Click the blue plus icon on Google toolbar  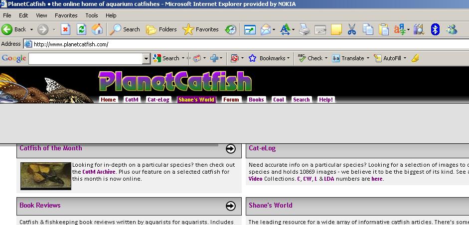coord(214,58)
